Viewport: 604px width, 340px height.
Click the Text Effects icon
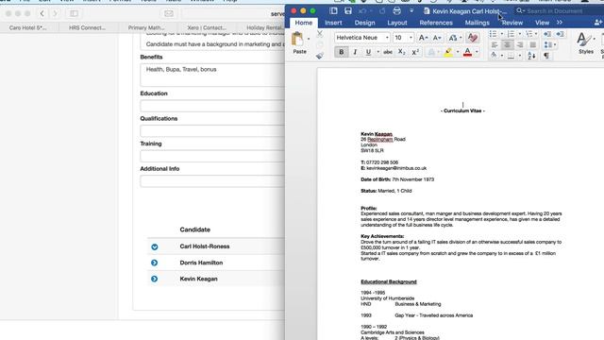pyautogui.click(x=431, y=52)
